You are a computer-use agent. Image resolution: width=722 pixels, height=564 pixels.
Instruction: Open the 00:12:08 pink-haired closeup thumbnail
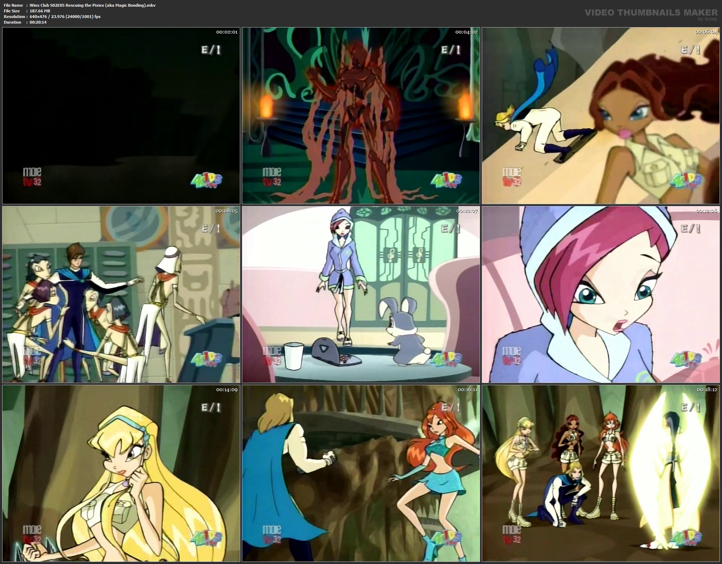601,295
